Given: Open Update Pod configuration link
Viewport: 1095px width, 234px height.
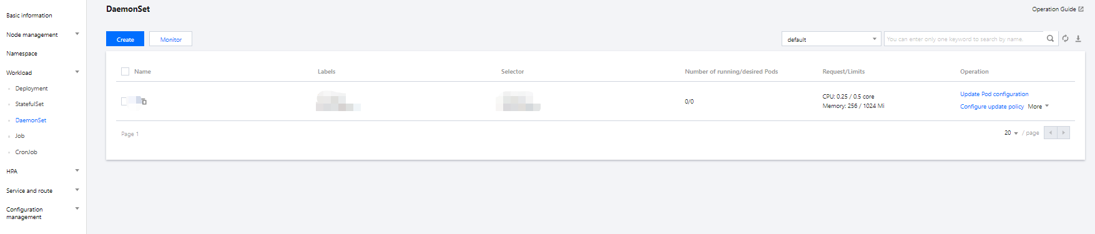Looking at the screenshot, I should 994,94.
